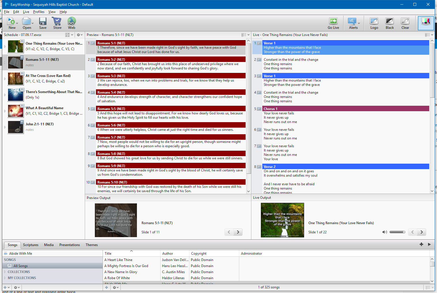
Task: Select the Songs tab
Action: point(12,245)
